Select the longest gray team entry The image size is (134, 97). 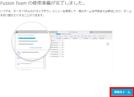(x=28, y=41)
